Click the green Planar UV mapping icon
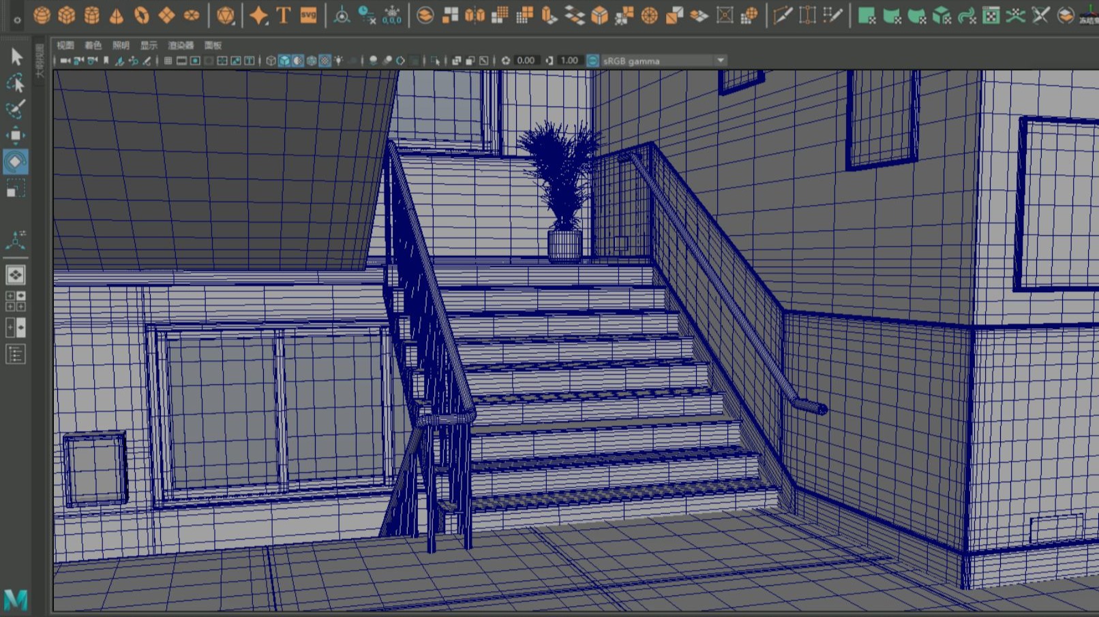Viewport: 1099px width, 617px height. coord(867,15)
